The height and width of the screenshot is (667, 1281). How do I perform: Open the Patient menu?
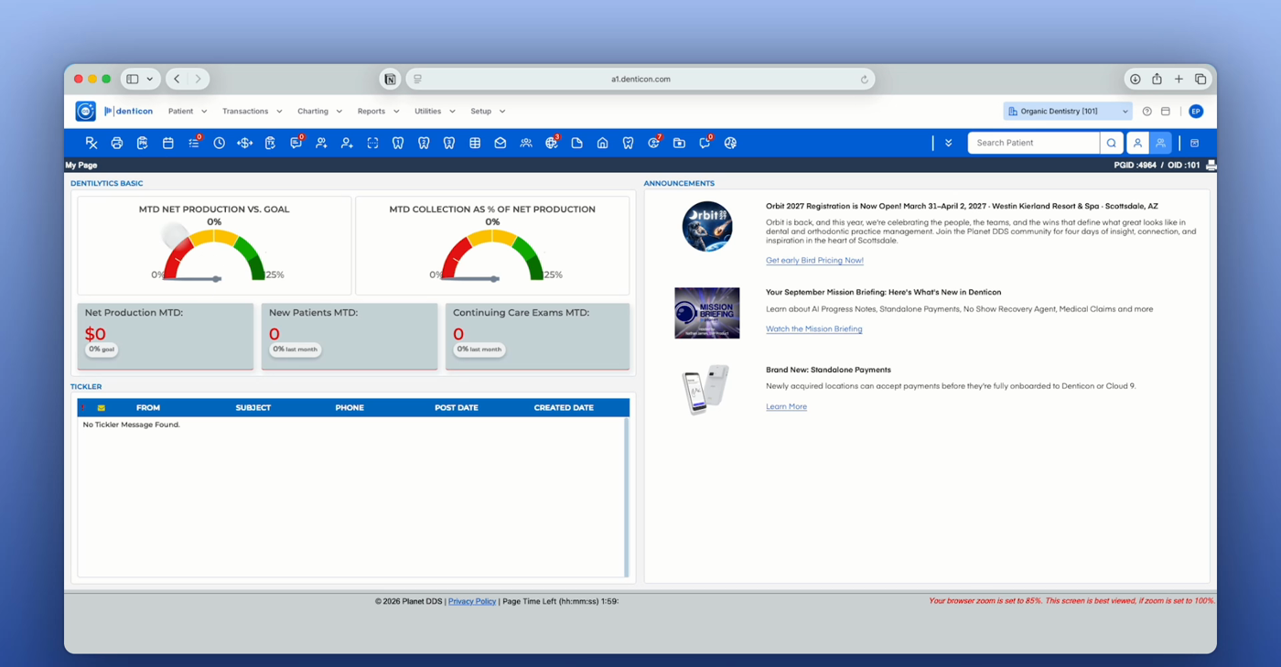(x=188, y=112)
